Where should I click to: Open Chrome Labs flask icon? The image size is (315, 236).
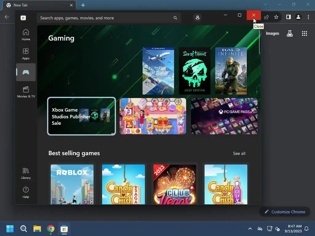290,33
